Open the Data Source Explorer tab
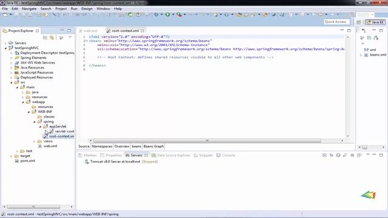Image resolution: width=388 pixels, height=218 pixels. [x=171, y=155]
